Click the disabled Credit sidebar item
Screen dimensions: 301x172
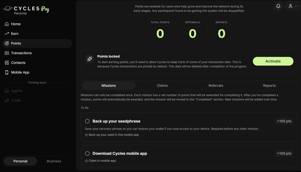tap(37, 100)
